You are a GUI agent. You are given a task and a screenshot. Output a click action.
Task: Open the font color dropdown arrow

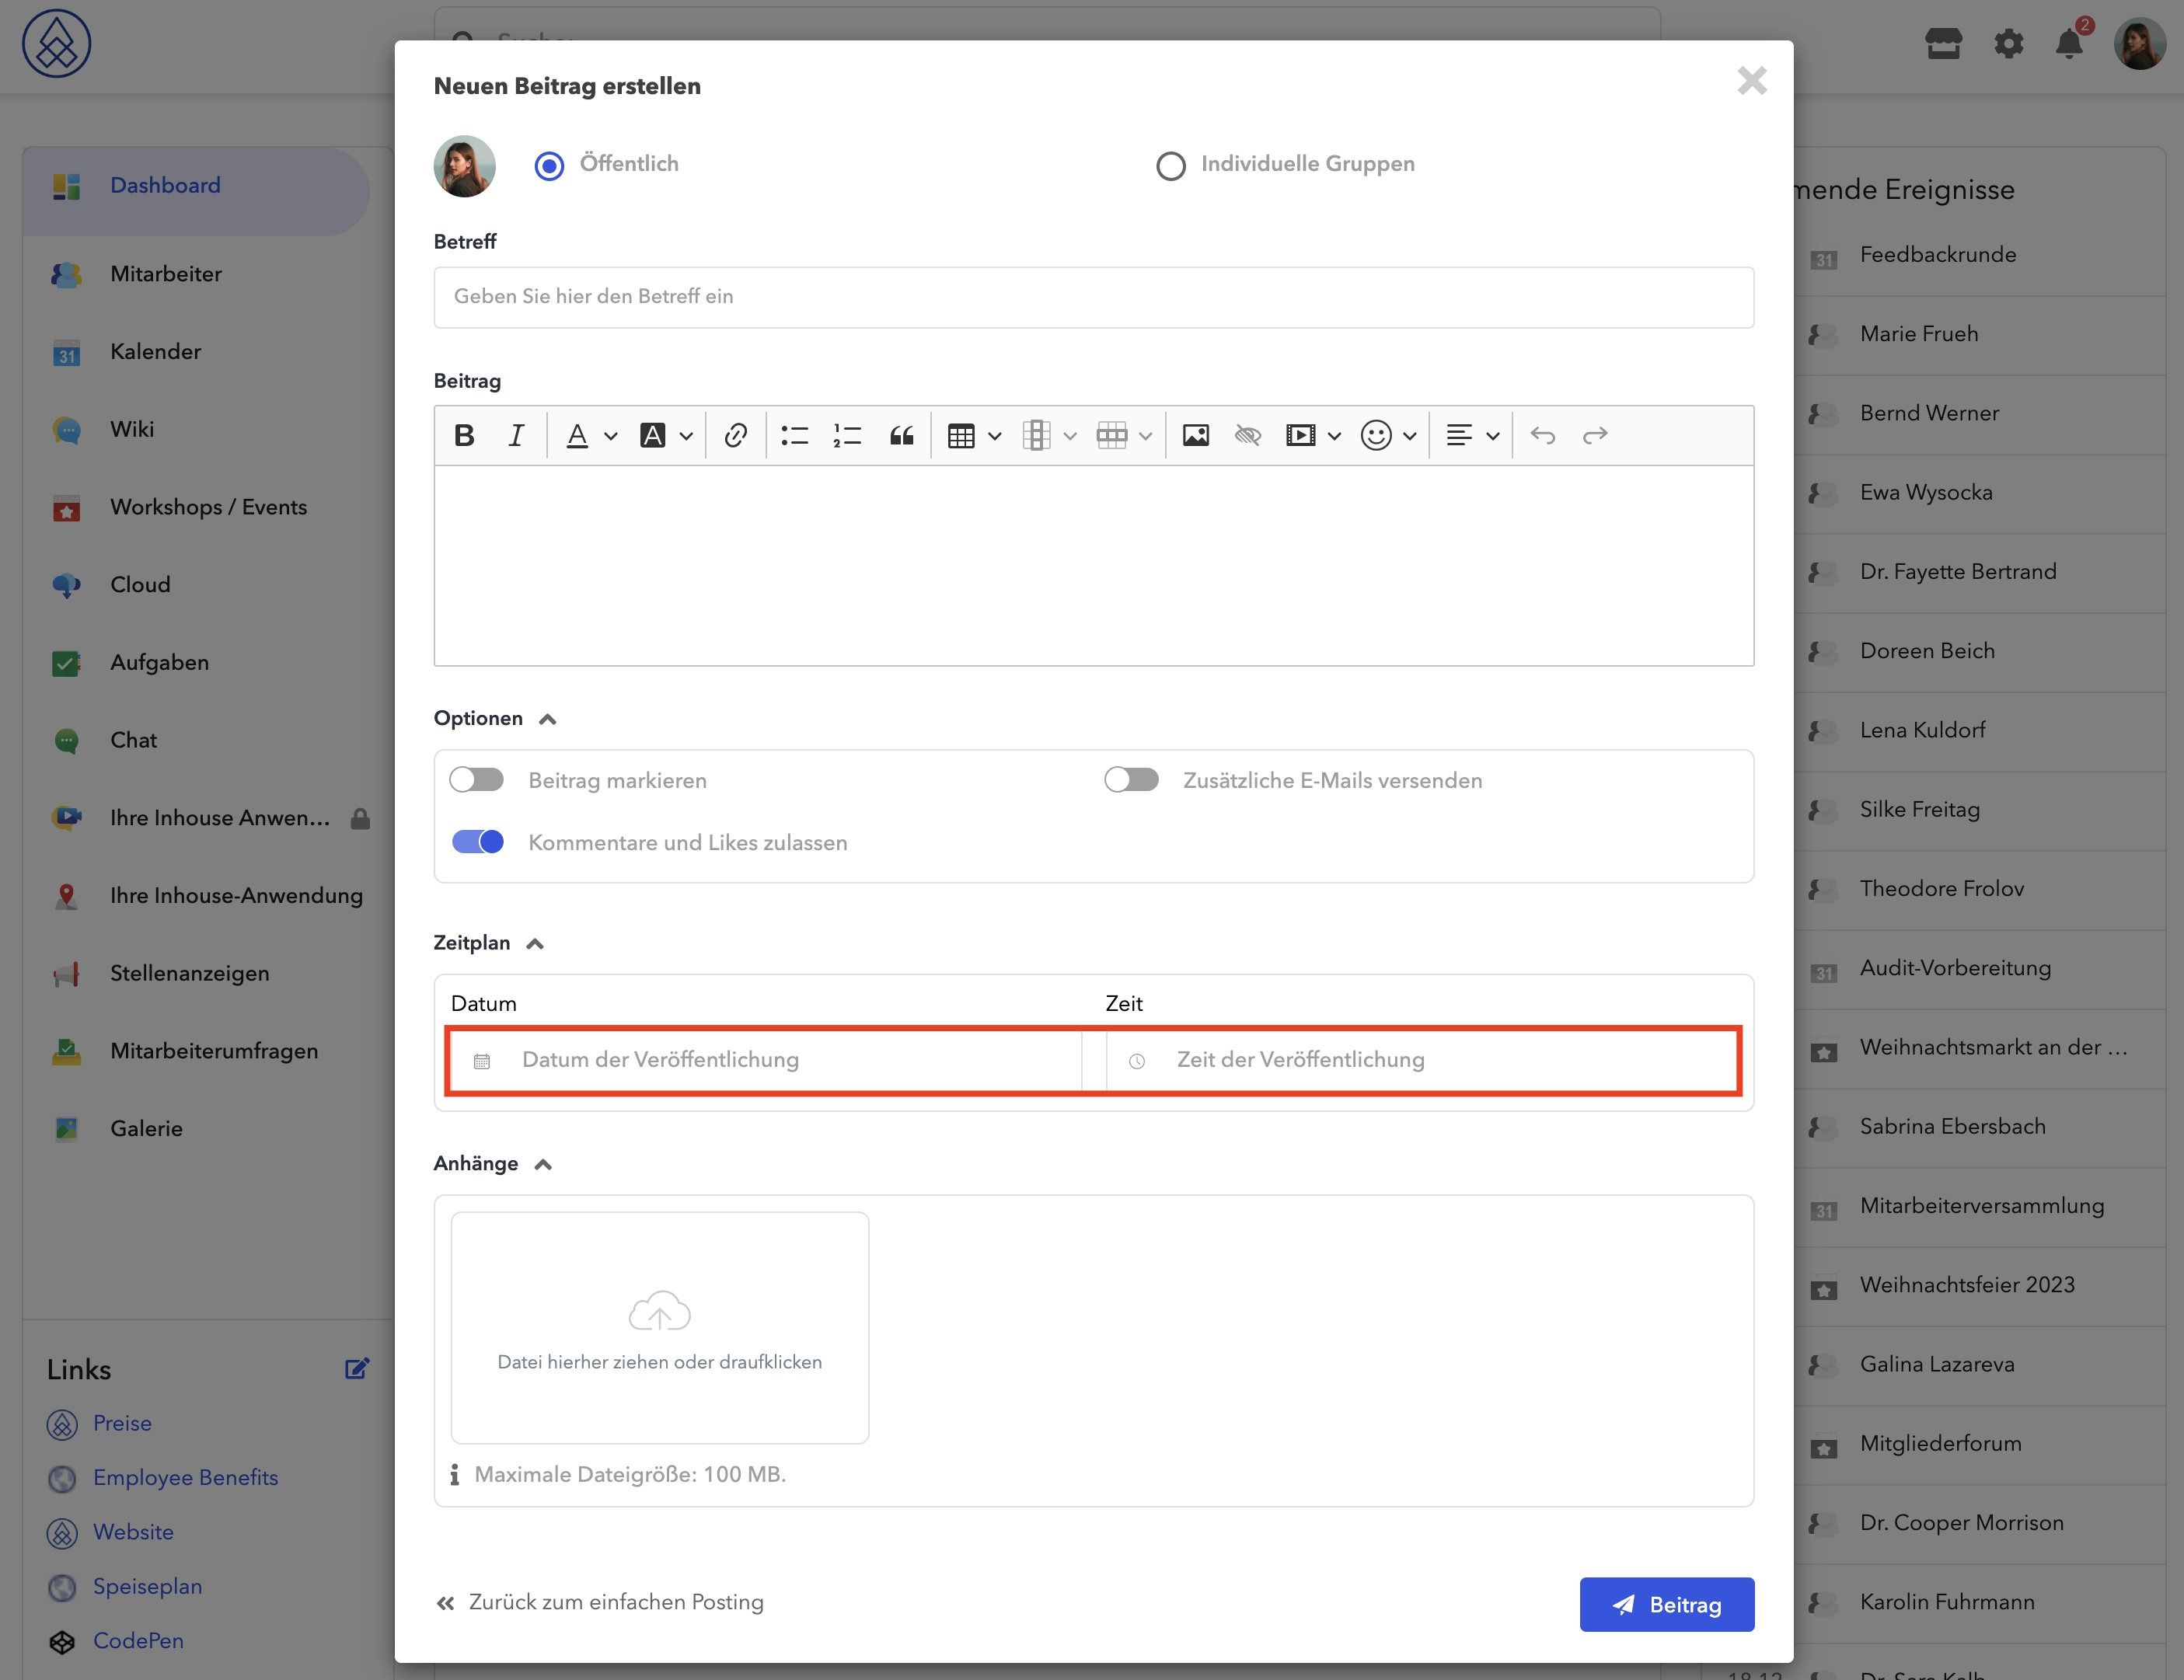click(610, 436)
